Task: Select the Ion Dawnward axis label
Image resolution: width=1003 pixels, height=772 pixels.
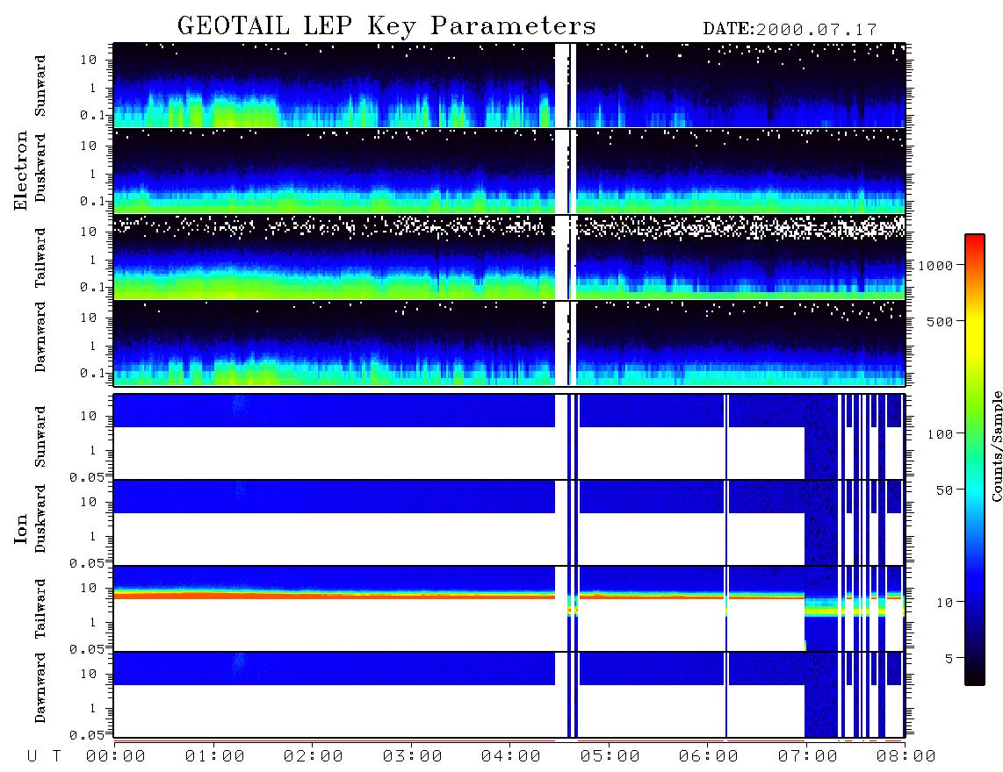Action: coord(40,688)
